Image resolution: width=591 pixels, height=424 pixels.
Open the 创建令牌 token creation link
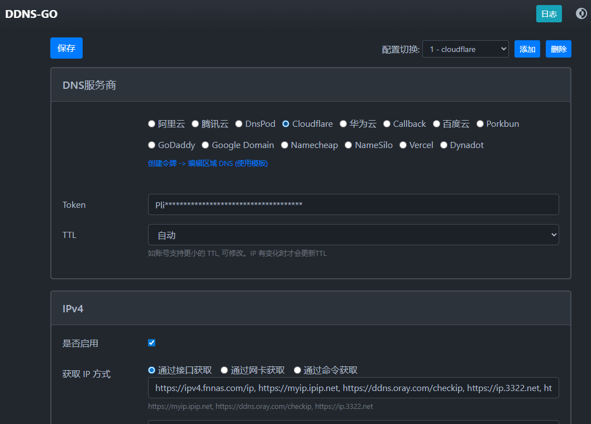tap(208, 163)
